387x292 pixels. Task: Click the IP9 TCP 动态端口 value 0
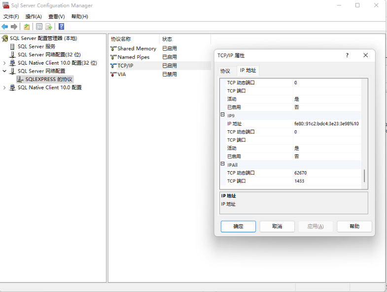tap(327, 132)
